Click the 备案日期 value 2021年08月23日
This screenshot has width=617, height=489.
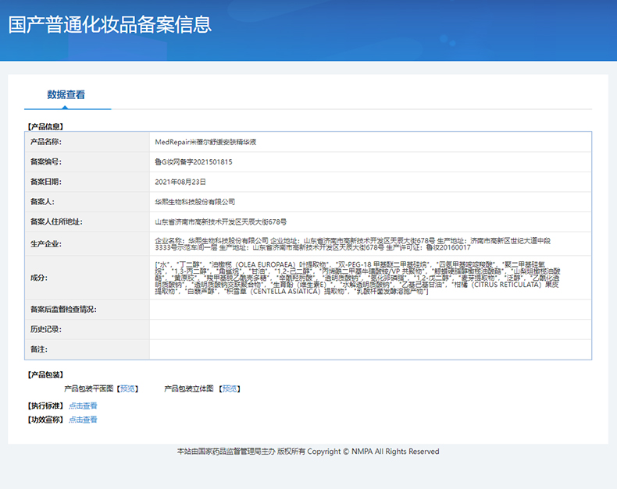click(180, 181)
